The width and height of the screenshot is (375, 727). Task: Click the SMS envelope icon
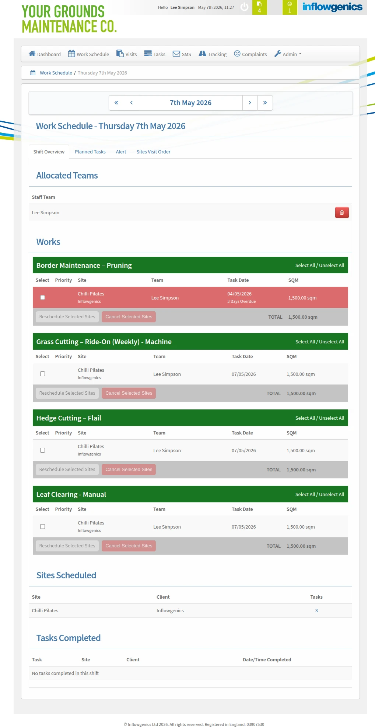coord(176,54)
